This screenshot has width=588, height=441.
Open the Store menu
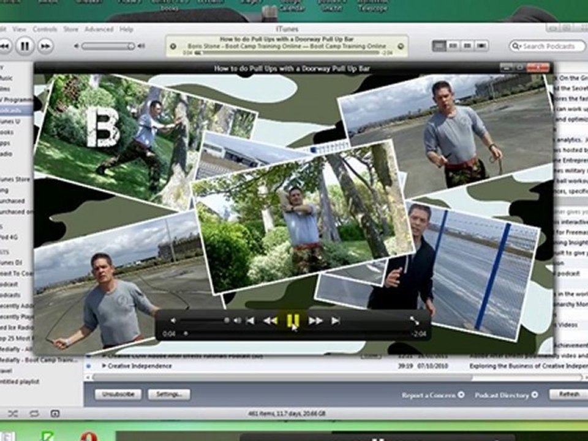[x=71, y=29]
